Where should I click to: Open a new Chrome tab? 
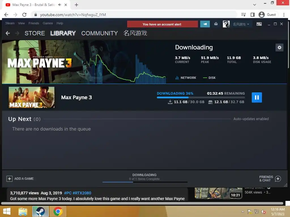point(76,5)
